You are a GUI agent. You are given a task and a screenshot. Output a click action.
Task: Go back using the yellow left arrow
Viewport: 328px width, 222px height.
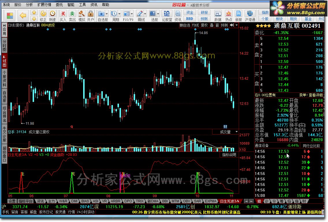(23, 16)
